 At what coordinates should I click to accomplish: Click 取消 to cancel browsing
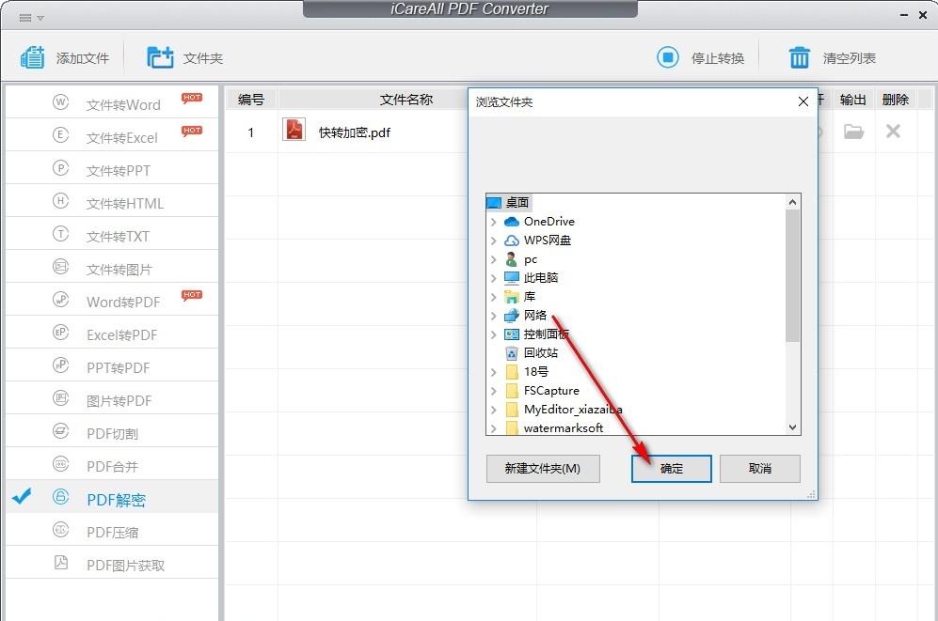pyautogui.click(x=760, y=469)
